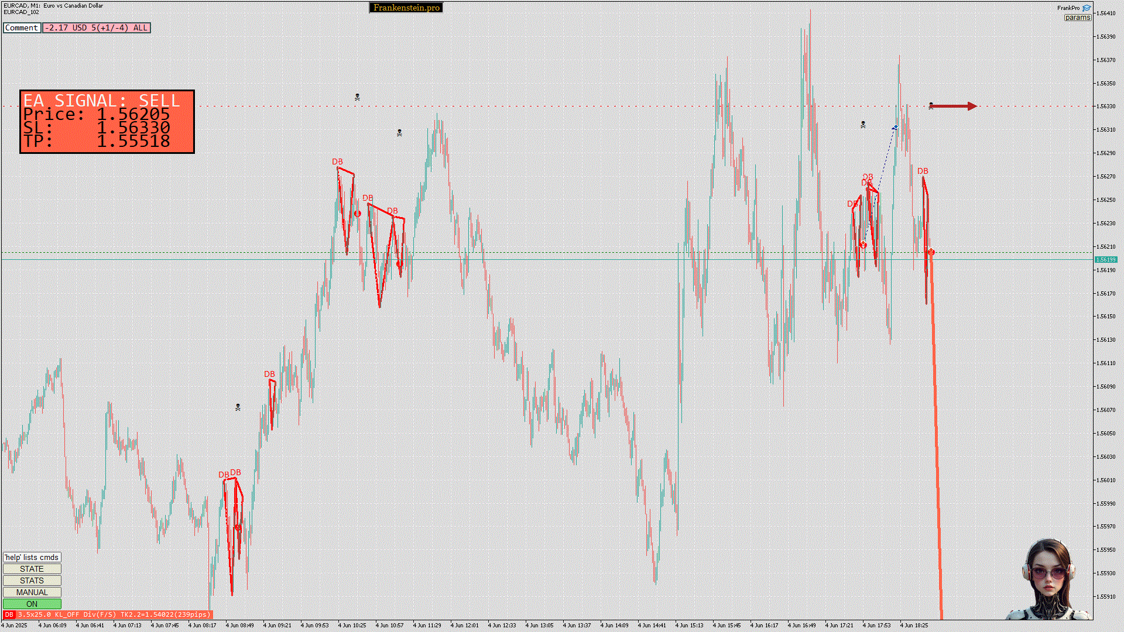Click the DB label above last pattern
The image size is (1124, 632).
click(x=923, y=171)
